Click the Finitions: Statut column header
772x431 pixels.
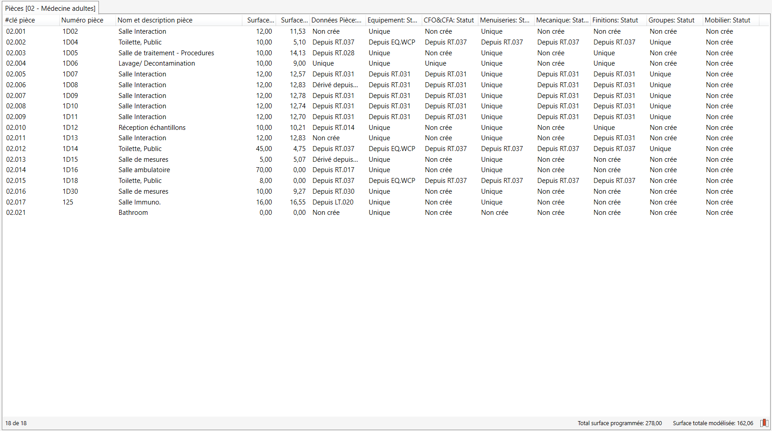click(615, 20)
